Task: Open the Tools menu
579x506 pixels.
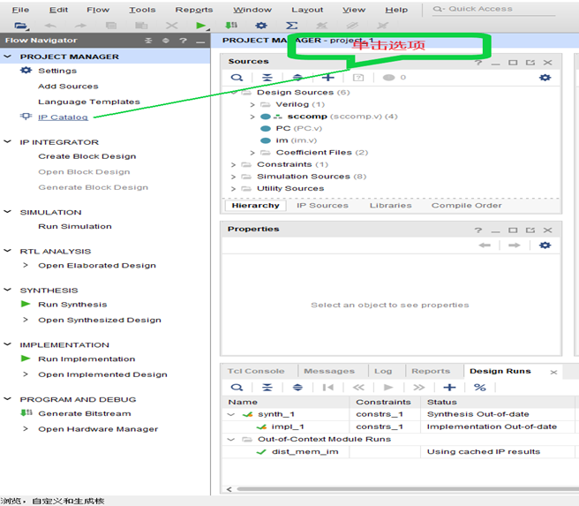Action: (x=141, y=10)
